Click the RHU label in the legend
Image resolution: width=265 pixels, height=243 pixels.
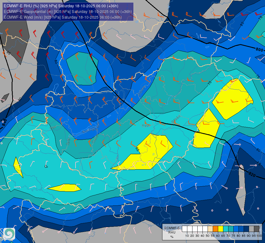(x=172, y=232)
